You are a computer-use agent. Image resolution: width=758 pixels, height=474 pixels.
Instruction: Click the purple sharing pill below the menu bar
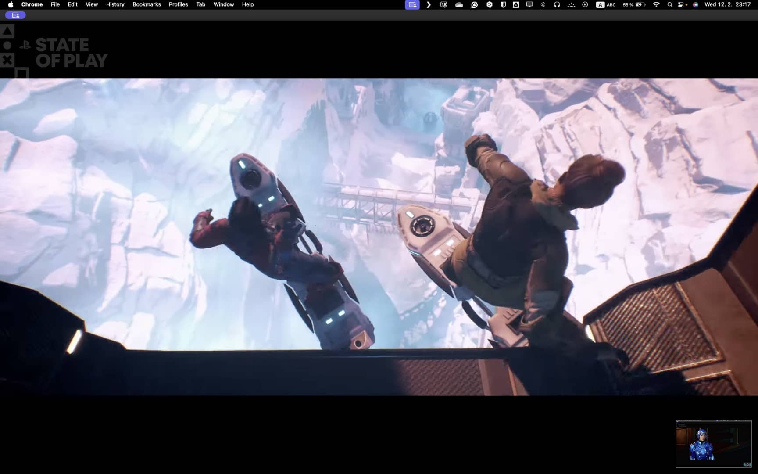15,15
